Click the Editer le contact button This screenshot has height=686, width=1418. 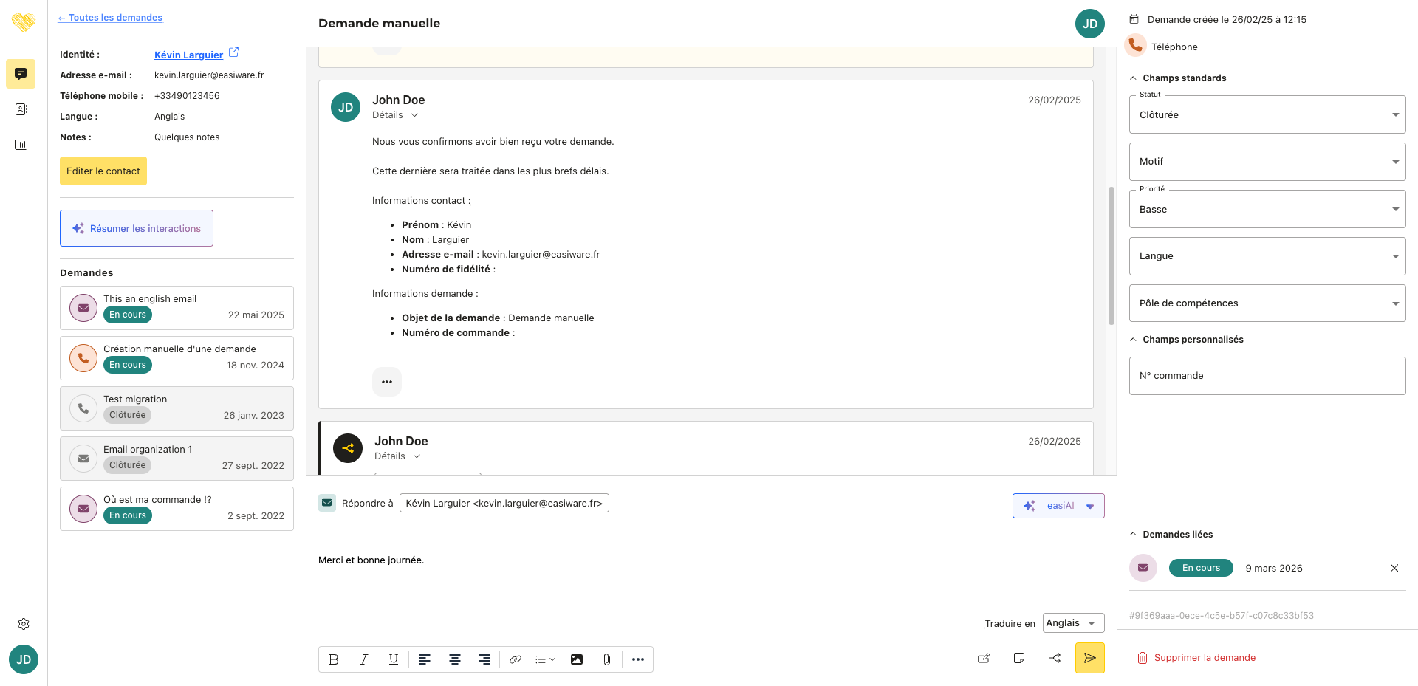(x=103, y=171)
